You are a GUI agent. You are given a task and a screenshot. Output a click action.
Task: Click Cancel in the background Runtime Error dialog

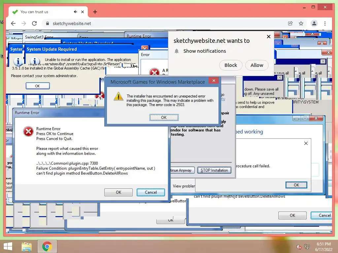pyautogui.click(x=322, y=215)
